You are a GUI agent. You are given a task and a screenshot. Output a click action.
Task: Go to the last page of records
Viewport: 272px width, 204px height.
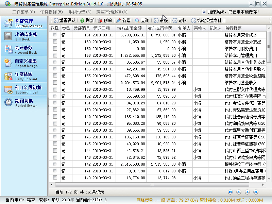(x=256, y=192)
